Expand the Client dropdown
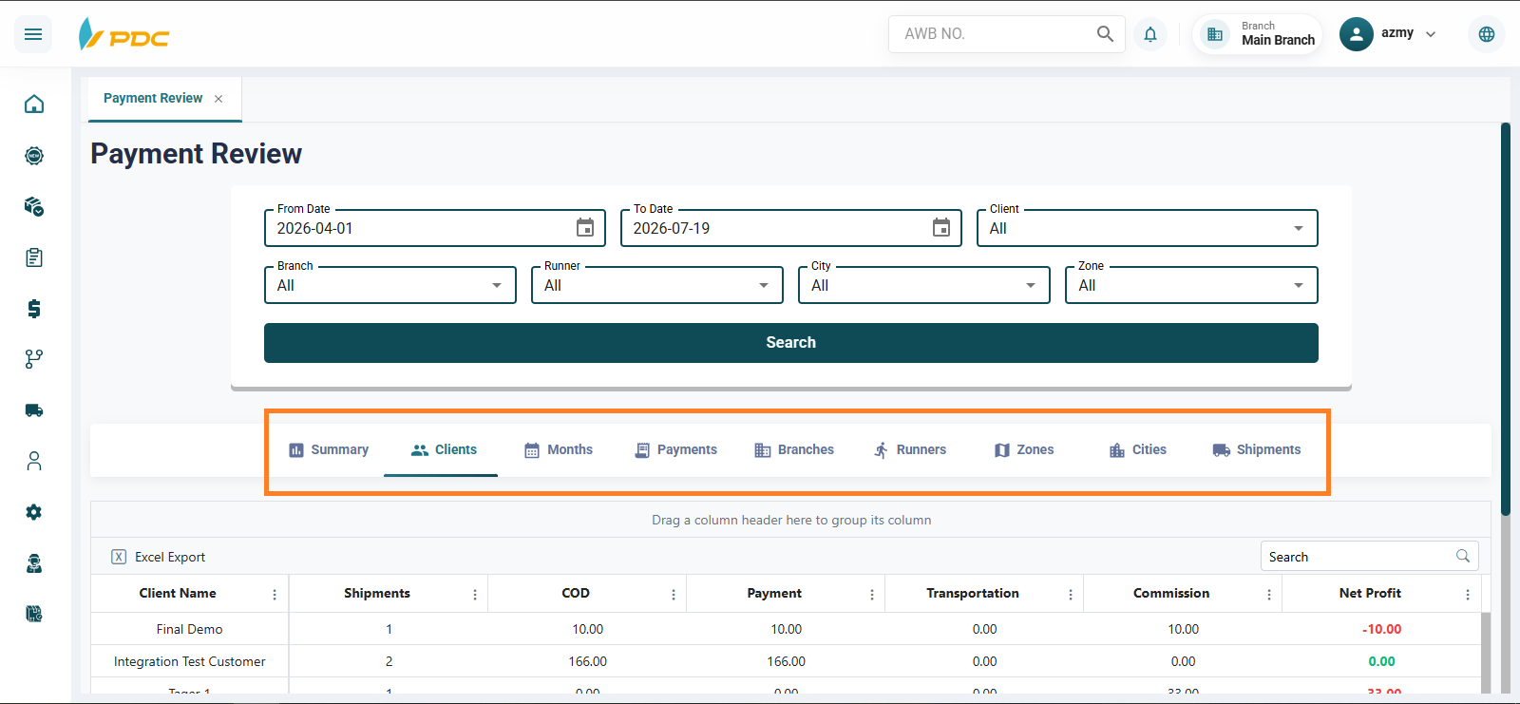The width and height of the screenshot is (1520, 704). pos(1299,228)
